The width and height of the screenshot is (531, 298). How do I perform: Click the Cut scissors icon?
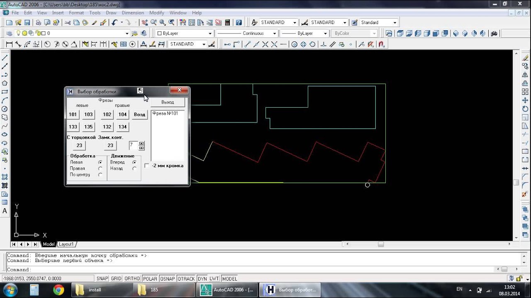[x=67, y=22]
